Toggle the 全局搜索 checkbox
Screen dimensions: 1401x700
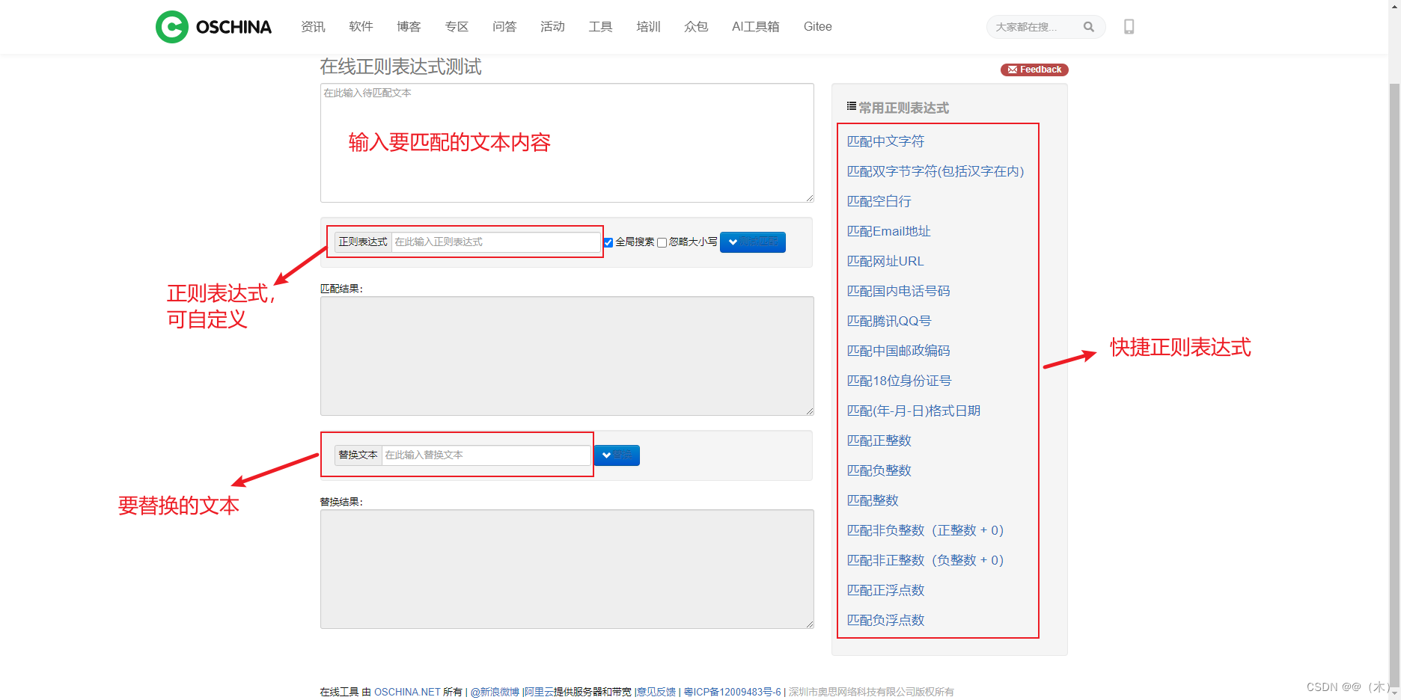[x=608, y=242]
